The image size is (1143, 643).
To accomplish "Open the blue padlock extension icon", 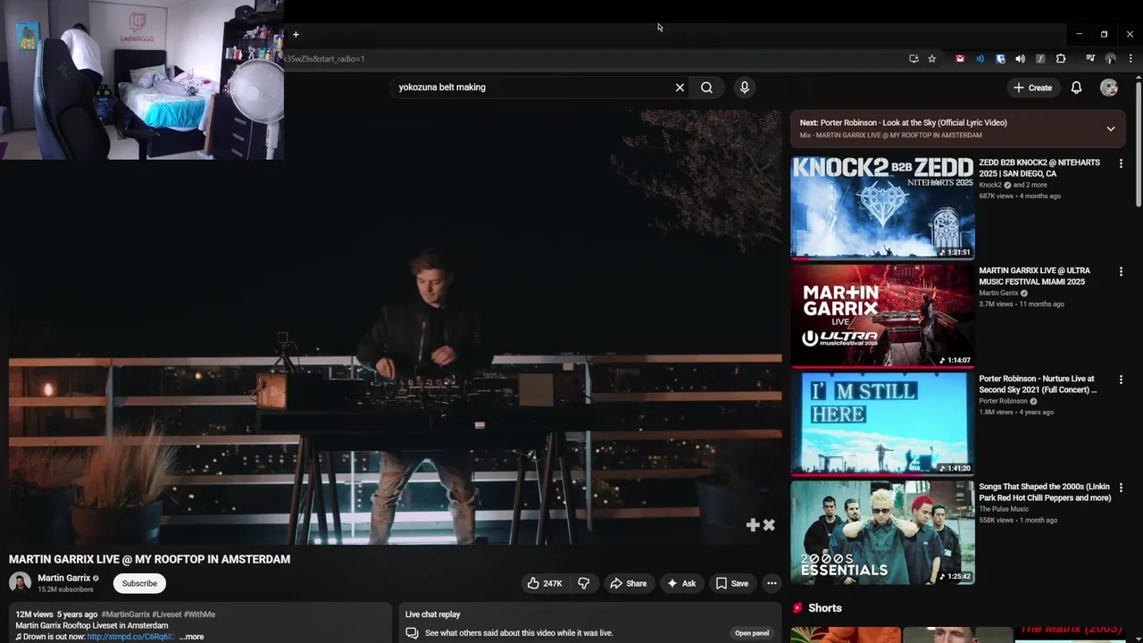I will coord(1000,59).
